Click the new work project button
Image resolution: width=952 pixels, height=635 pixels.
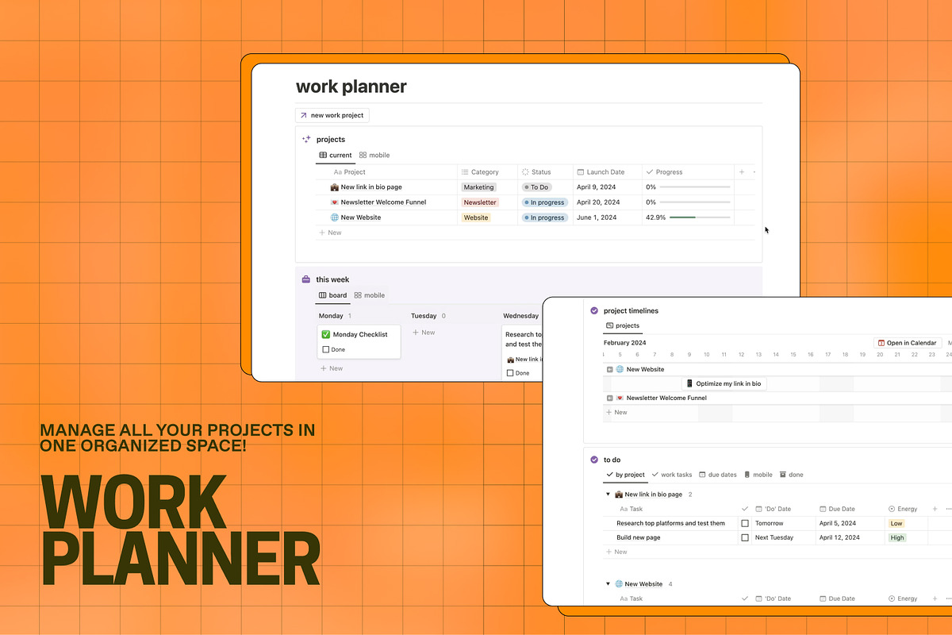pos(332,115)
